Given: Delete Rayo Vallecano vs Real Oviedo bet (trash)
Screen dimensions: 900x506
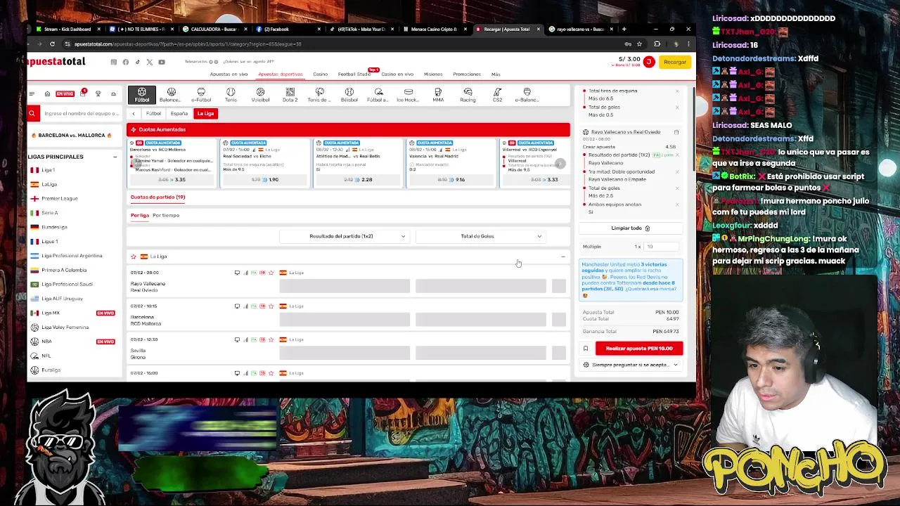Looking at the screenshot, I should (x=676, y=132).
